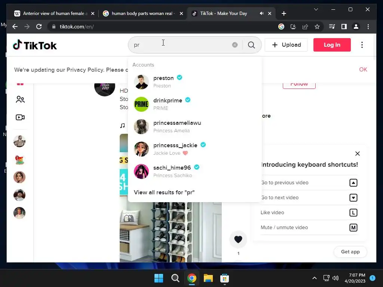
Task: Like the video with heart icon
Action: pyautogui.click(x=238, y=240)
